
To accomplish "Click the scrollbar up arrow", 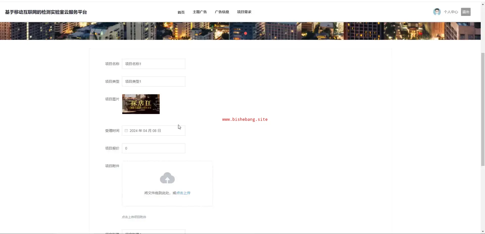I will tap(483, 4).
